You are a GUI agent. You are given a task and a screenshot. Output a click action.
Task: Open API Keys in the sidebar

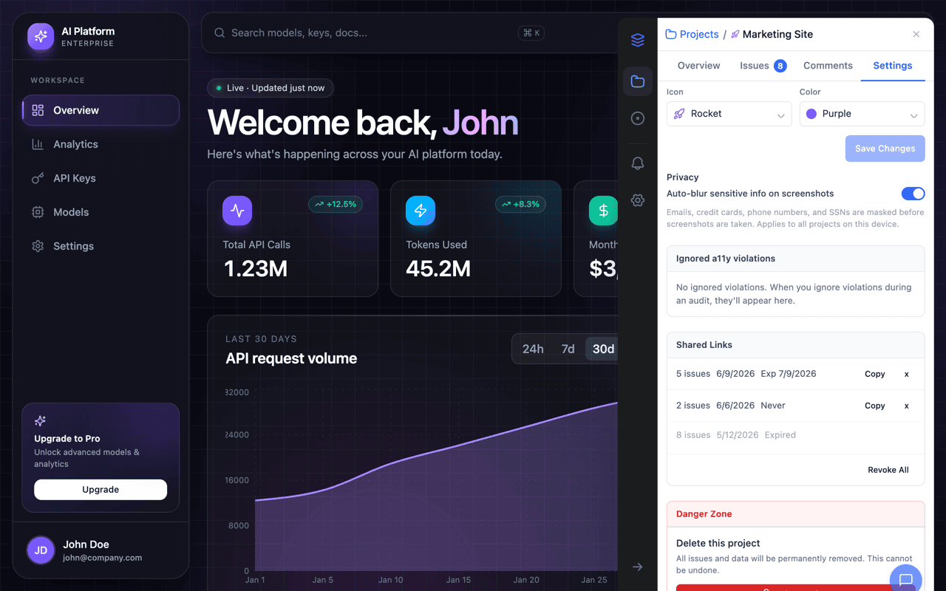coord(101,178)
